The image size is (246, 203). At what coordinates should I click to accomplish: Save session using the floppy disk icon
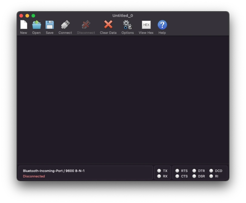click(x=50, y=27)
